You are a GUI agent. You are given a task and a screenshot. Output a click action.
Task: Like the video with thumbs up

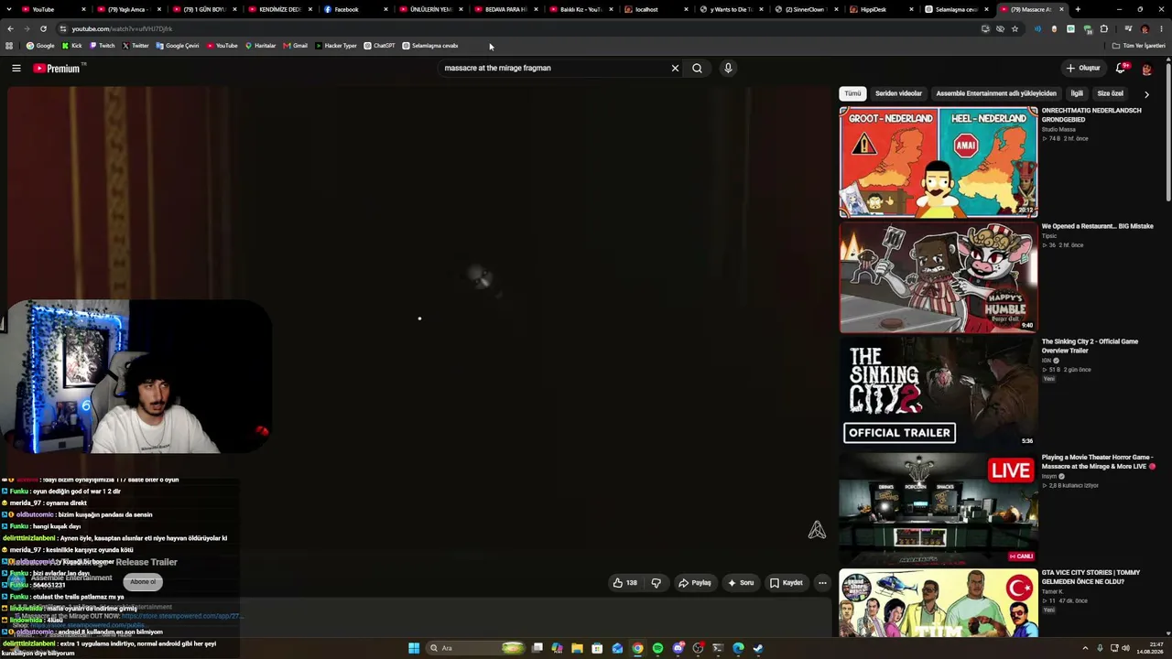(x=625, y=583)
